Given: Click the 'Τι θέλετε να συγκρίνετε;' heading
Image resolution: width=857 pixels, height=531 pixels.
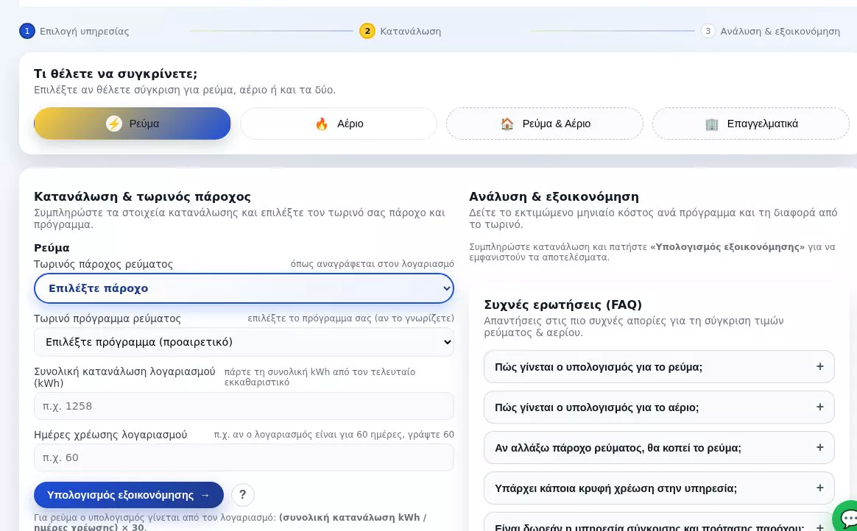Looking at the screenshot, I should point(116,74).
